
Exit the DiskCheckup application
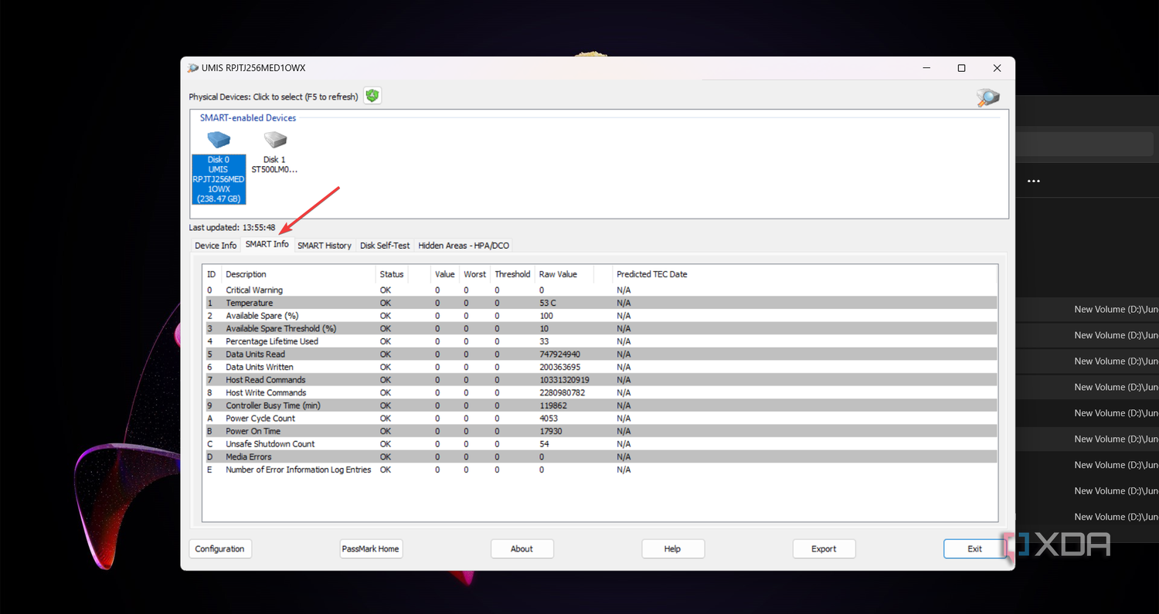(x=975, y=549)
